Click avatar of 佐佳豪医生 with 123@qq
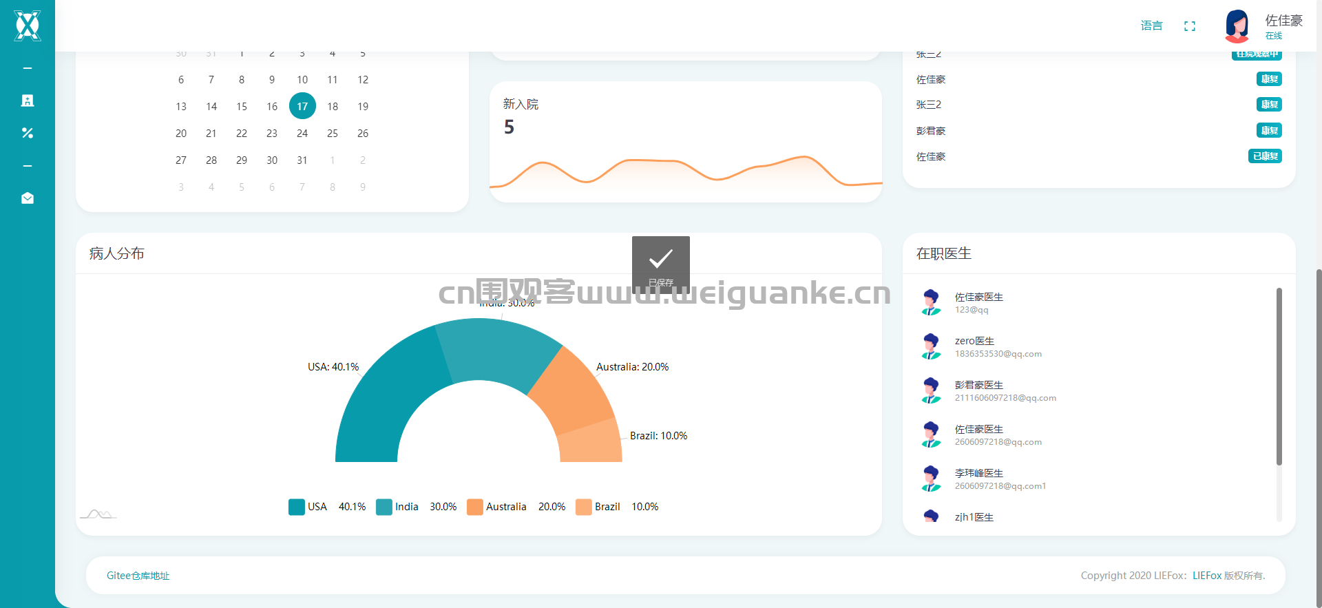Image resolution: width=1322 pixels, height=608 pixels. pos(931,302)
